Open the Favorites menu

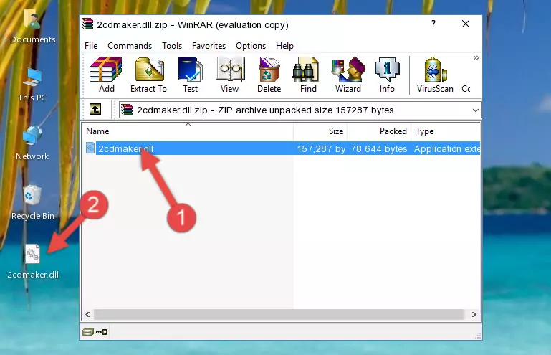(x=209, y=46)
